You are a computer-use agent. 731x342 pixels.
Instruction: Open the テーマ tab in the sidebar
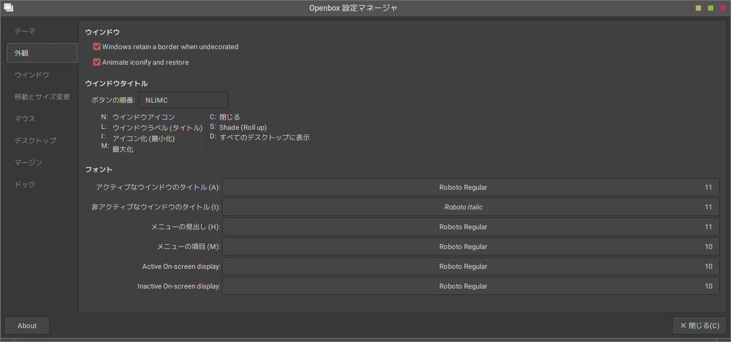click(42, 31)
